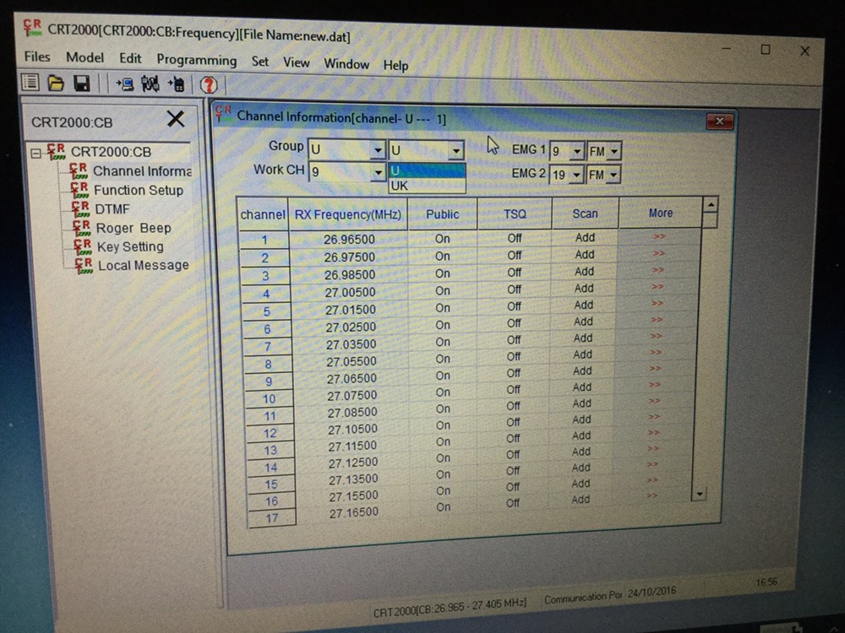Click the New file toolbar icon
The image size is (845, 633).
point(30,83)
